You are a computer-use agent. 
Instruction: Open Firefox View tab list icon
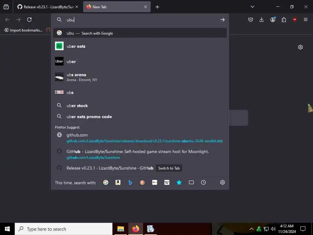tap(6, 7)
